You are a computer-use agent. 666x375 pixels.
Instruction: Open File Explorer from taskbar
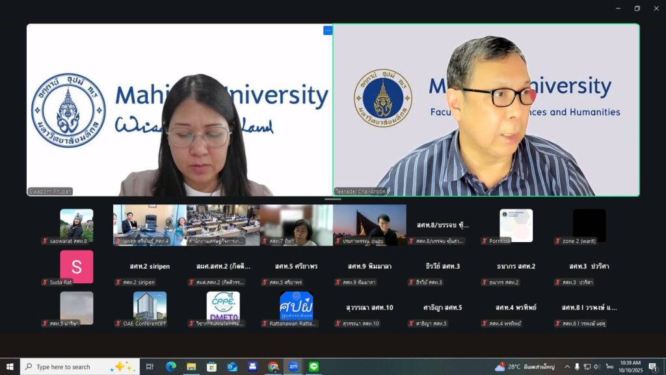[191, 367]
